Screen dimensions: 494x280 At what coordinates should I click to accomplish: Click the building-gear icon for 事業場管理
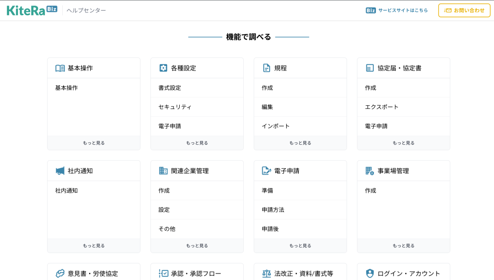point(370,171)
